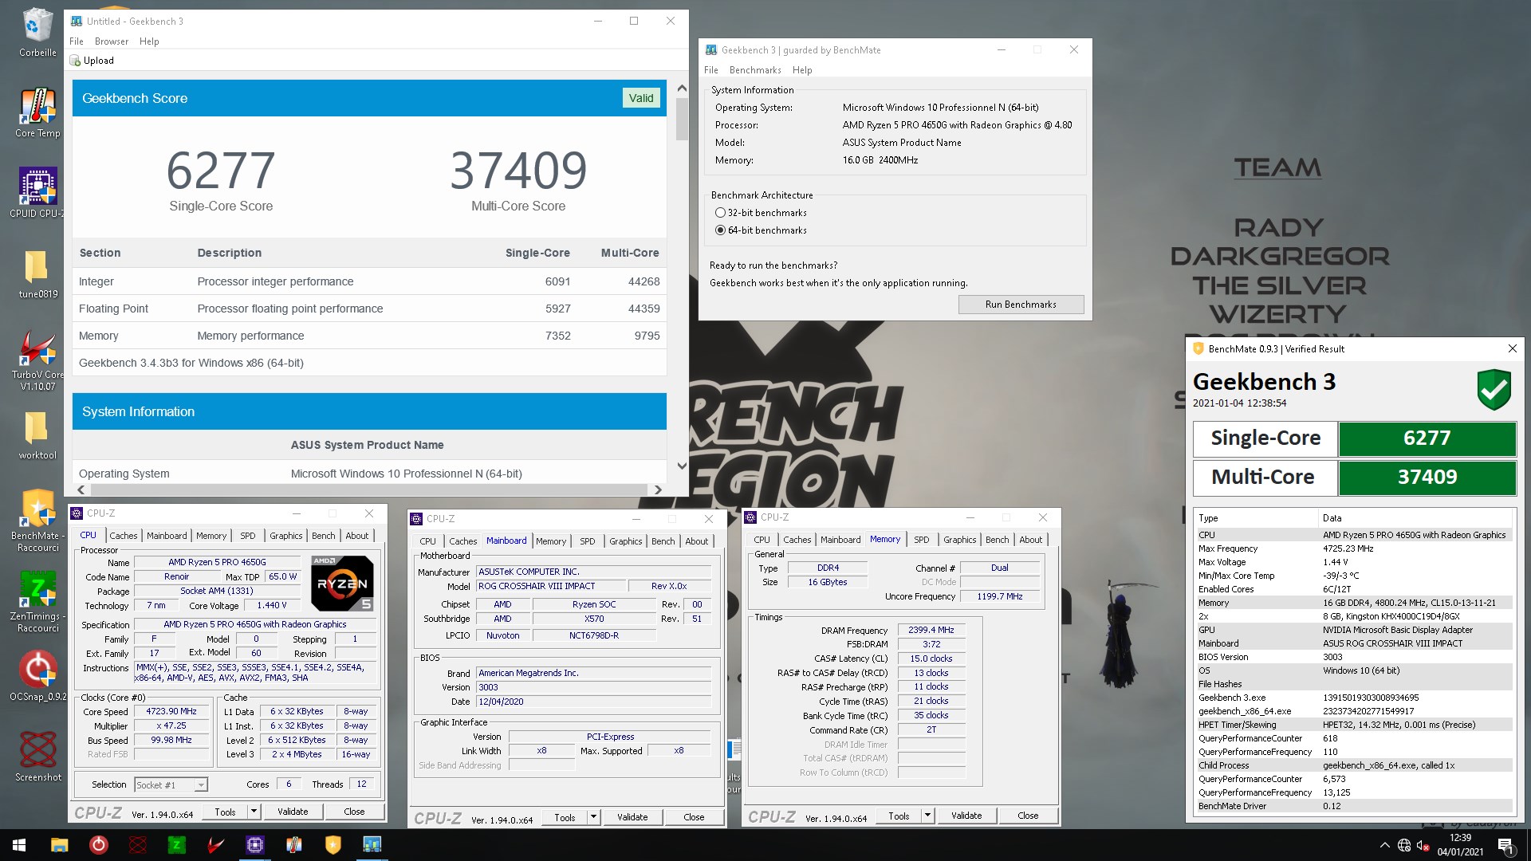Click the scroll-down arrow in Geekbench results
The image size is (1531, 861).
pos(682,466)
